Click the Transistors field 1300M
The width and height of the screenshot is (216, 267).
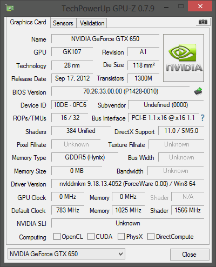pyautogui.click(x=143, y=78)
